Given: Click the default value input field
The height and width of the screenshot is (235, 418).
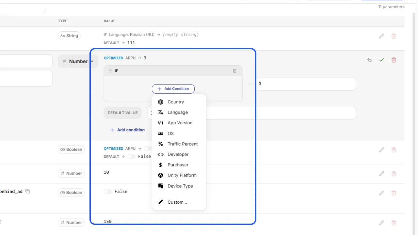Looking at the screenshot, I should click(251, 113).
